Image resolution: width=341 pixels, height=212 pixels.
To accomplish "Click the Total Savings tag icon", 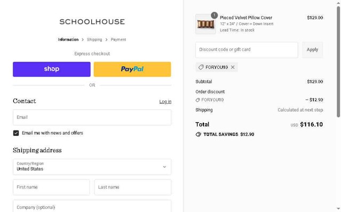I will (x=198, y=134).
